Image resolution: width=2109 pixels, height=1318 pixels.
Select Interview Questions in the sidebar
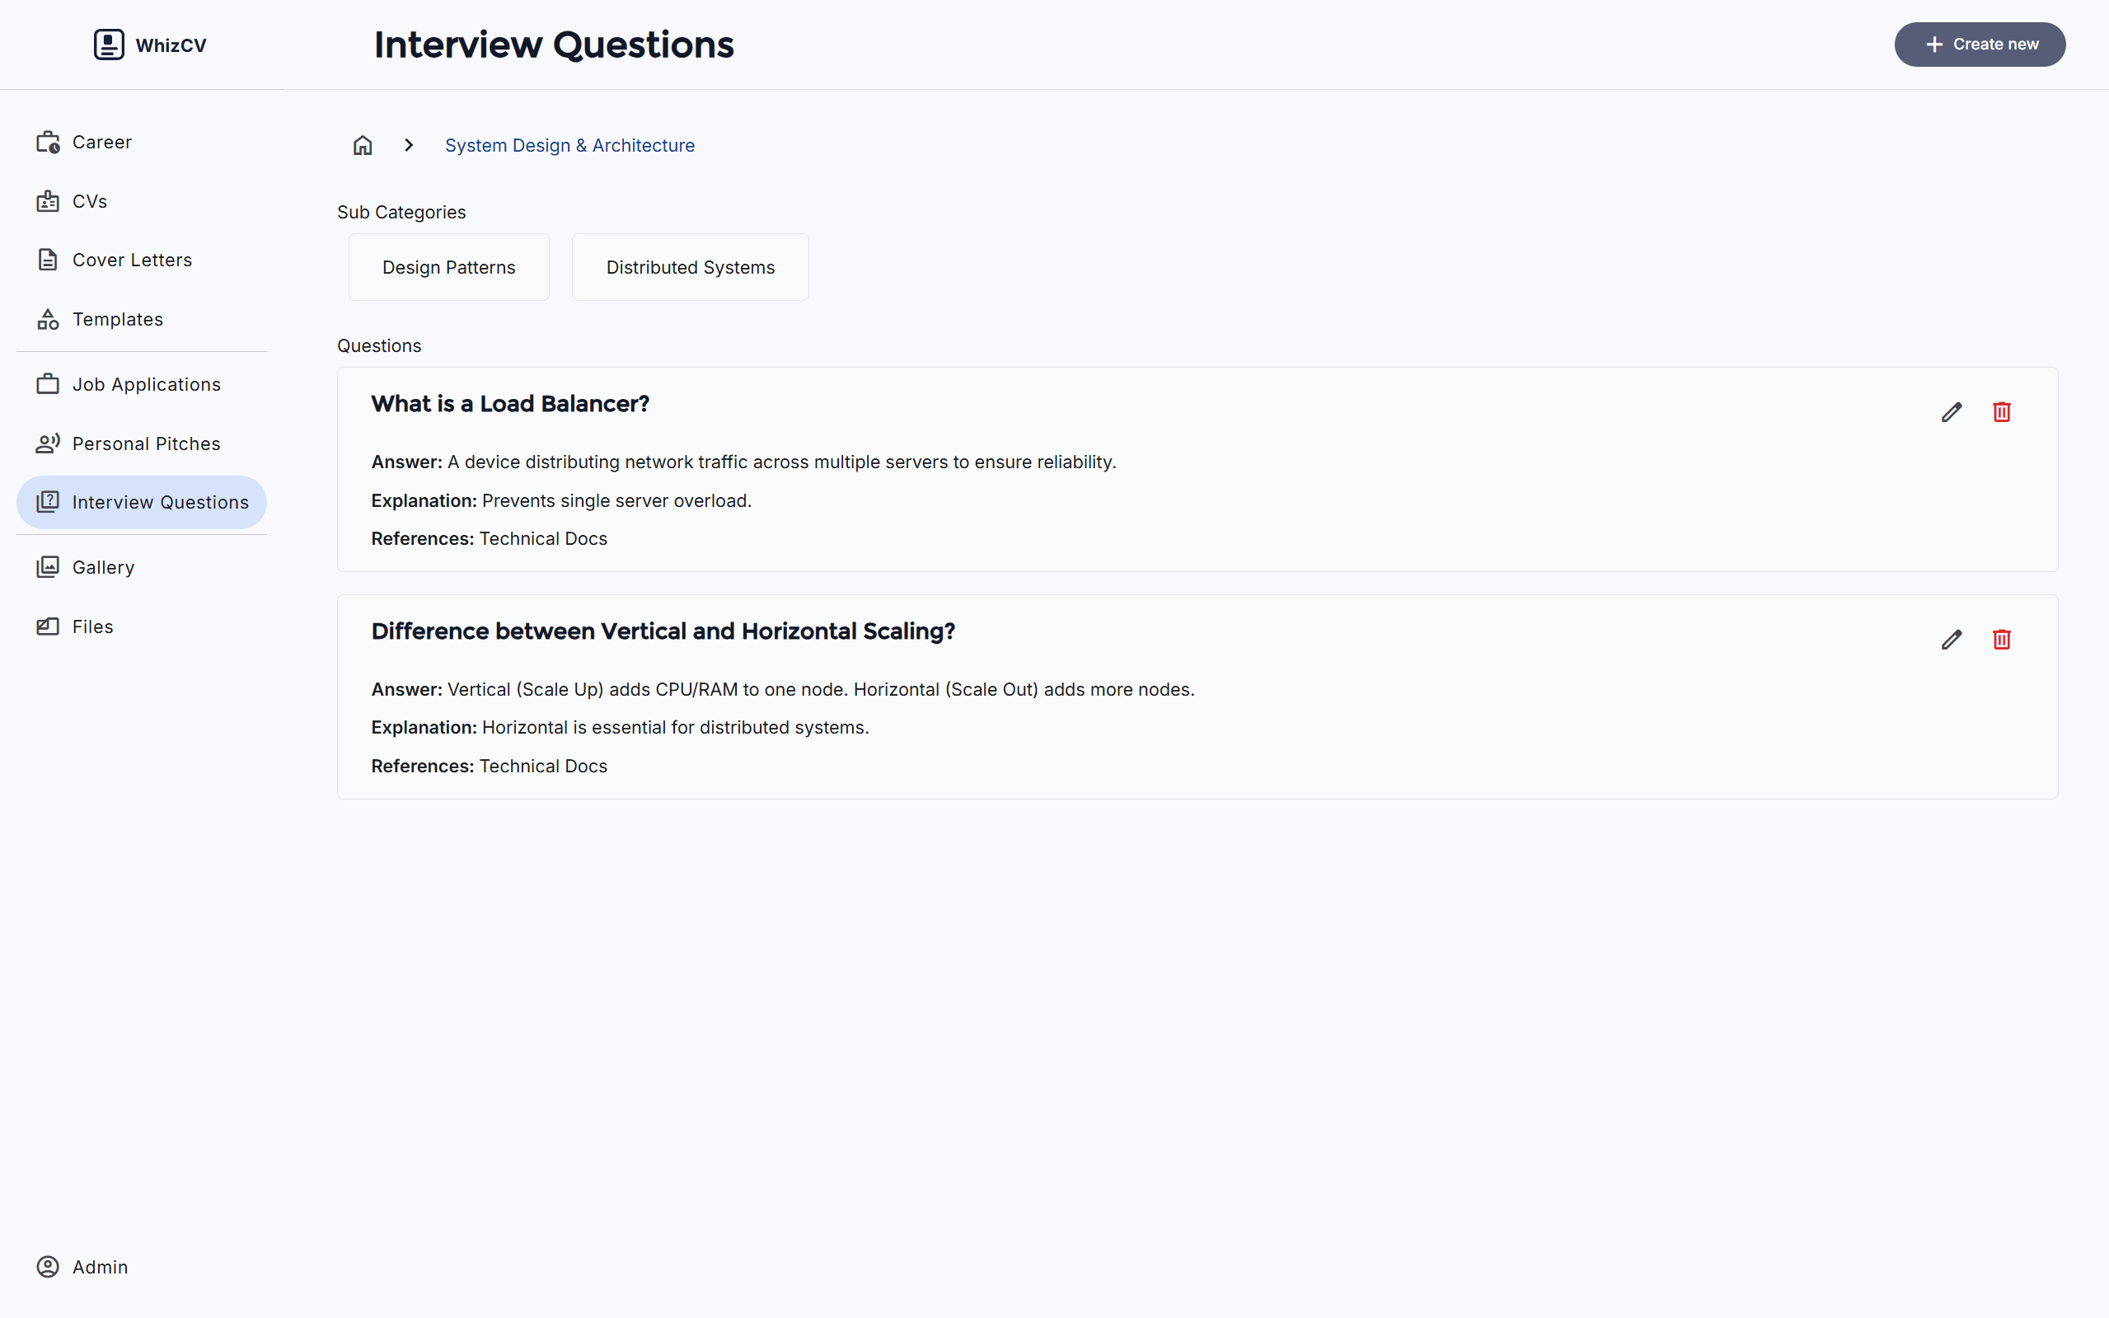(141, 502)
